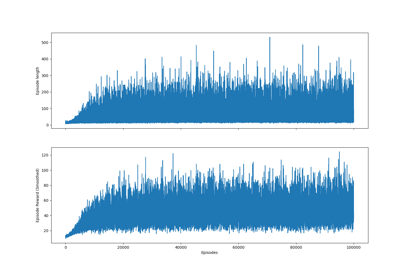Screen dimensions: 409x273
Task: Click the 80000 x-axis tick label
Action: tap(296, 247)
